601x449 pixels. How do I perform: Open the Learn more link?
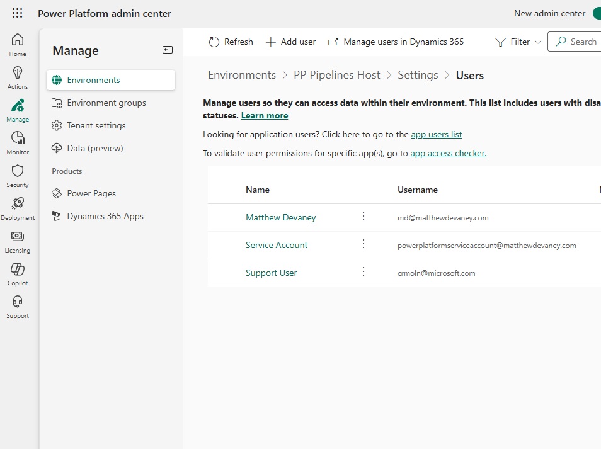pos(265,115)
